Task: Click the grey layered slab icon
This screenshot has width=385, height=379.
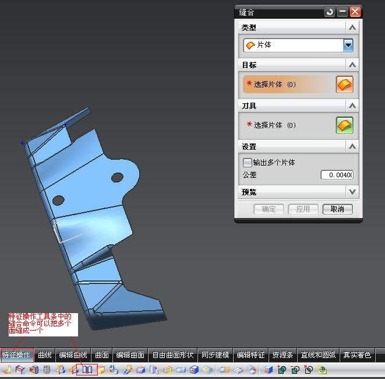Action: click(x=238, y=370)
